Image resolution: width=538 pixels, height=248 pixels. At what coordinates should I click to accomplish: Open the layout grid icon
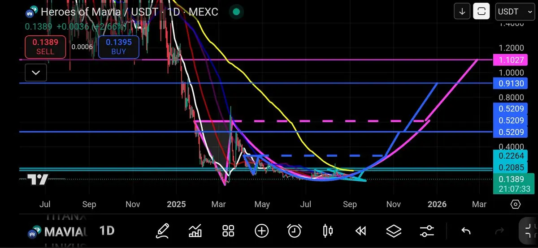click(x=228, y=231)
